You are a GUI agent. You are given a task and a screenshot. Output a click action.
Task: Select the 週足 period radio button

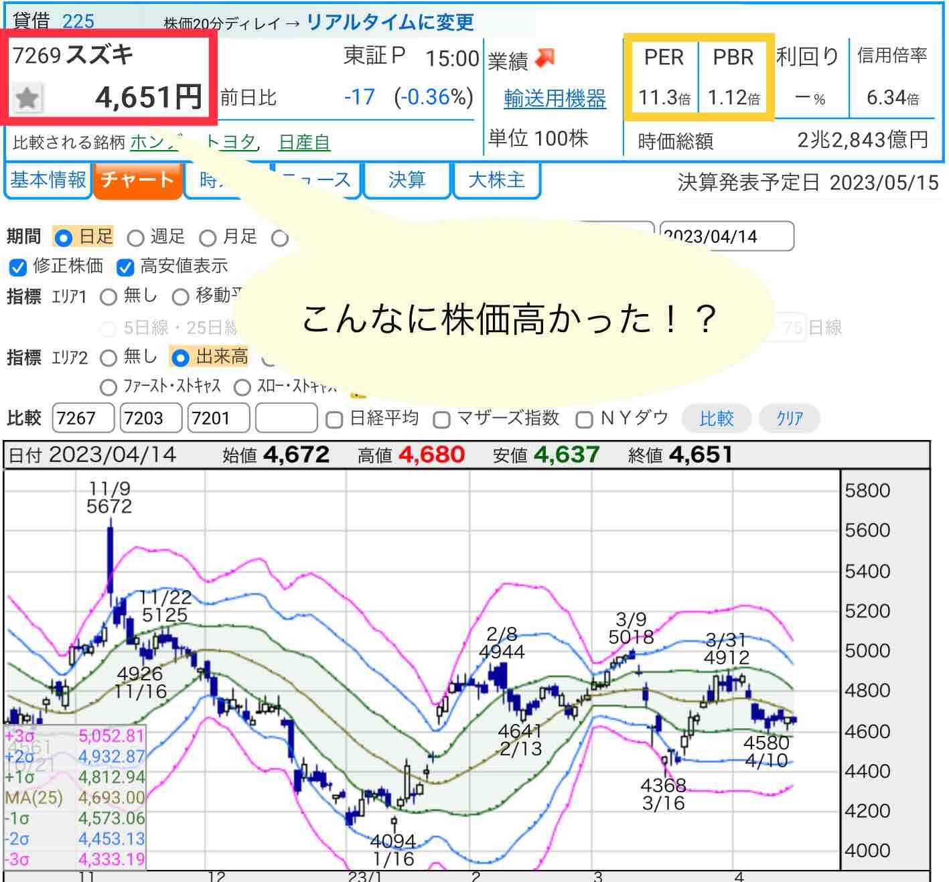pos(135,238)
